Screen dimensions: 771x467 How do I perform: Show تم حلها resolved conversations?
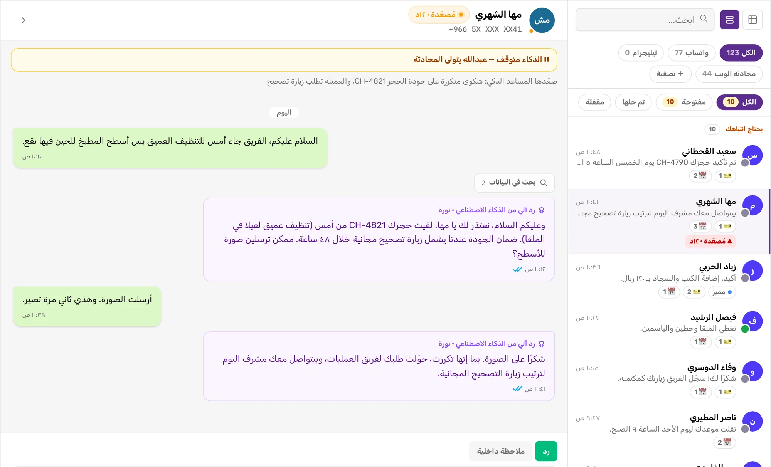(x=633, y=102)
